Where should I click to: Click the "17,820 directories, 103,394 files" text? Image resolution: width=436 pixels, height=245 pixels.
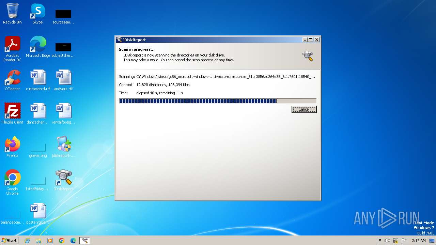coord(163,85)
